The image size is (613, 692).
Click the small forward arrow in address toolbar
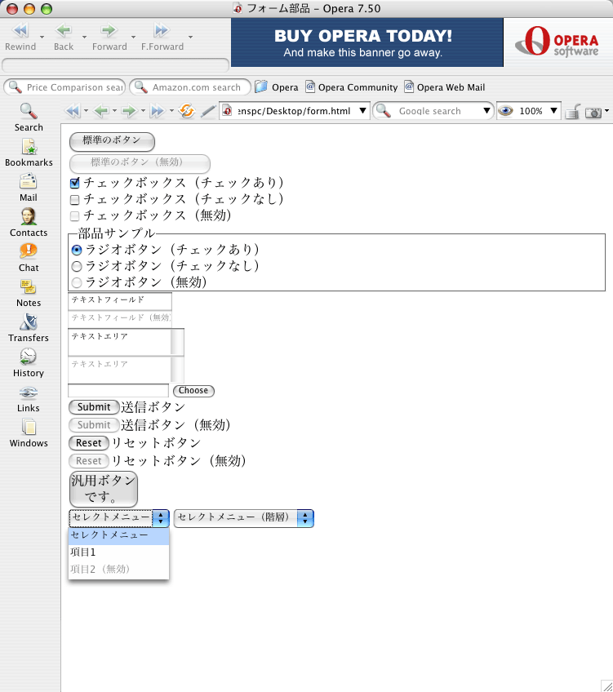pos(130,111)
